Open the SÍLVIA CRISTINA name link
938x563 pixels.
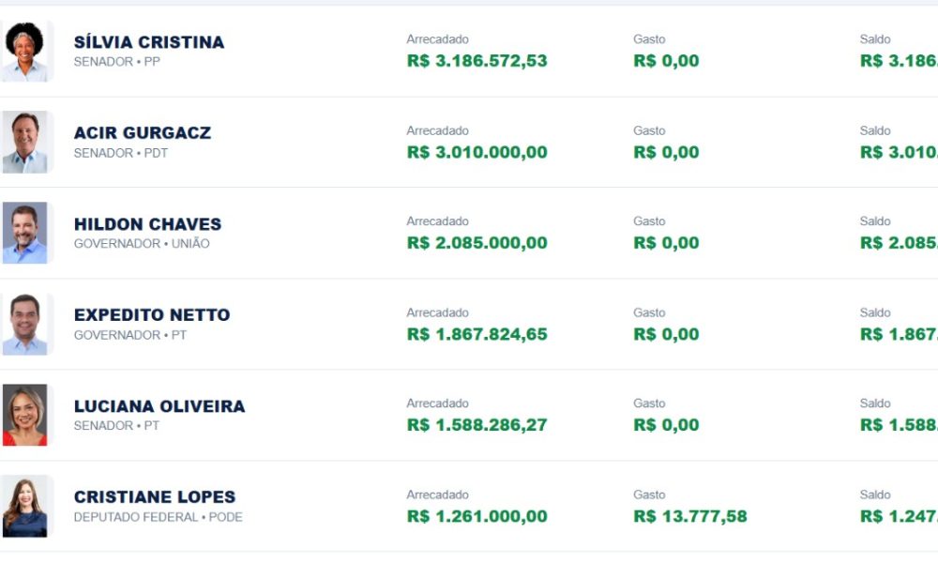(149, 42)
